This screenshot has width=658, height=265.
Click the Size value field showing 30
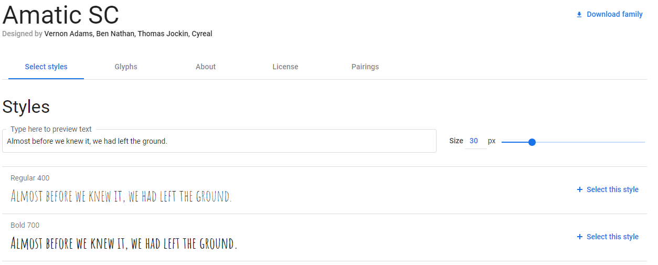474,141
